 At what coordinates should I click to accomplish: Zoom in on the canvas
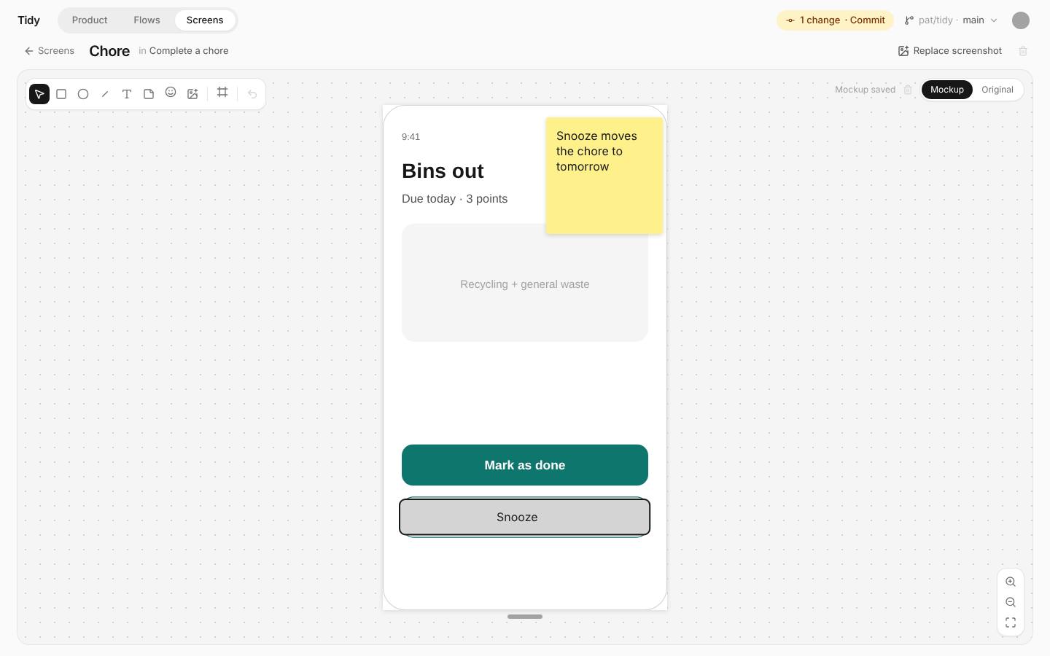pos(1011,582)
